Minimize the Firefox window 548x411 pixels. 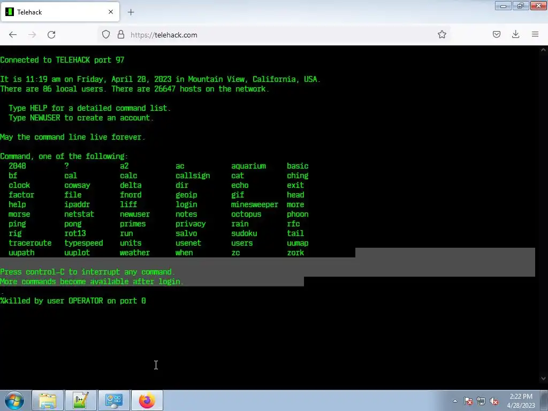tap(503, 6)
